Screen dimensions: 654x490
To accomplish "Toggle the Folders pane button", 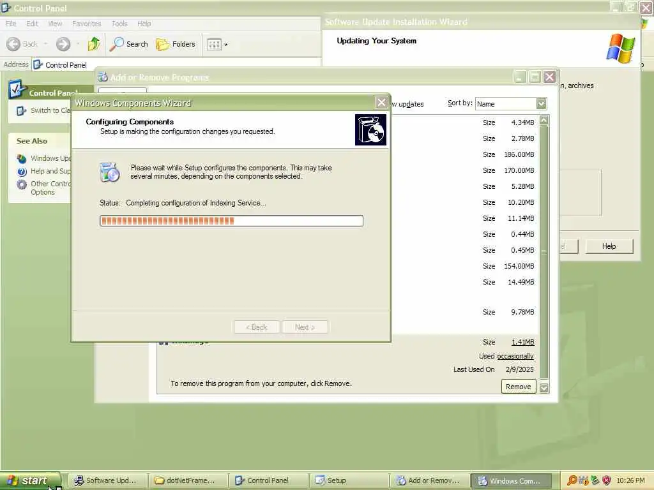I will 176,44.
